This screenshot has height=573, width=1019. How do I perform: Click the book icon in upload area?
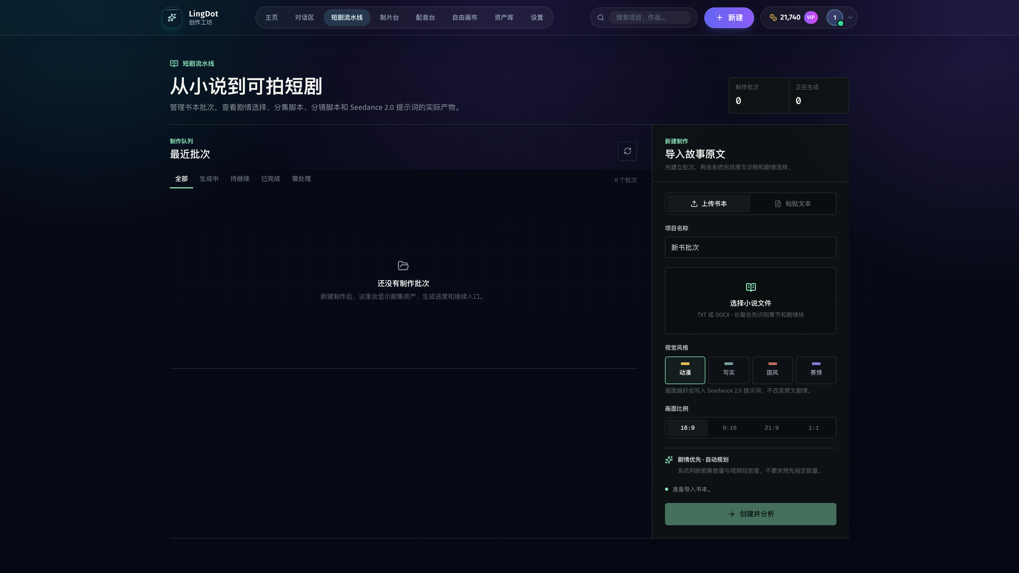pyautogui.click(x=750, y=287)
